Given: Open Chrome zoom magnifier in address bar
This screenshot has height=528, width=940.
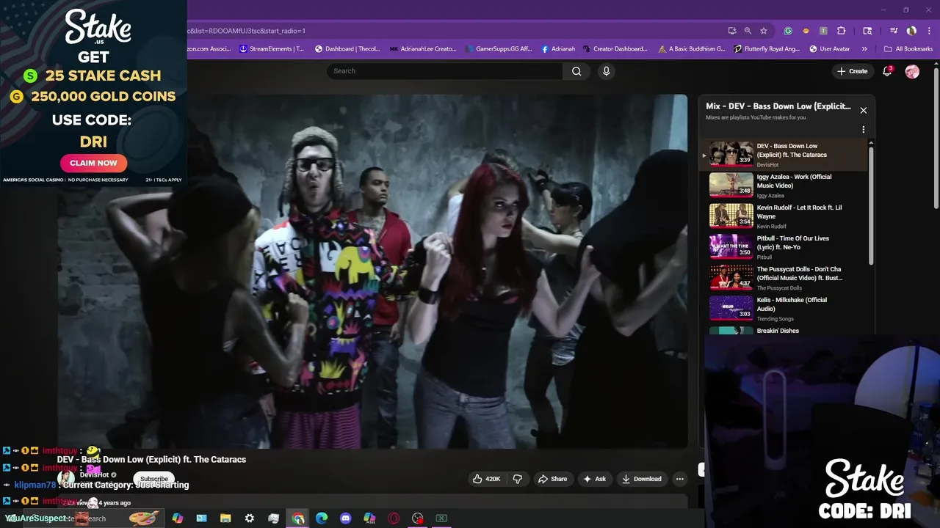Looking at the screenshot, I should click(x=748, y=31).
